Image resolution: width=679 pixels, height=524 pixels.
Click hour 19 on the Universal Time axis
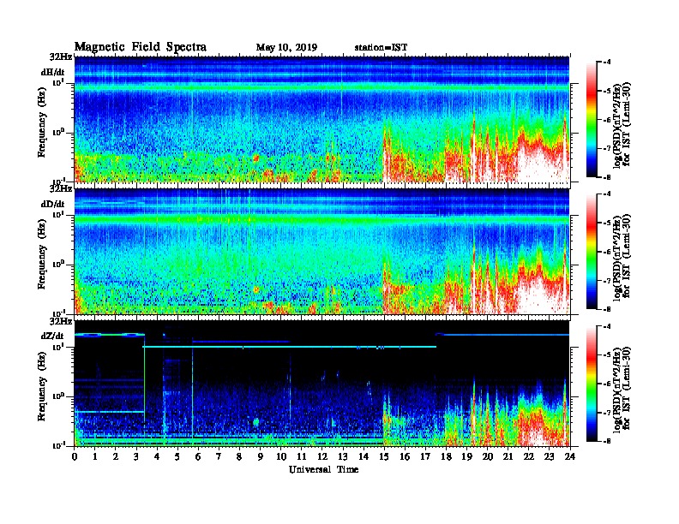point(466,456)
